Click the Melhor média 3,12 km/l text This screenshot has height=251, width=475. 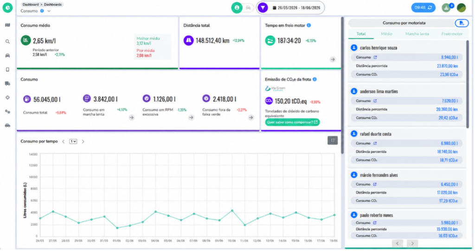click(x=148, y=41)
